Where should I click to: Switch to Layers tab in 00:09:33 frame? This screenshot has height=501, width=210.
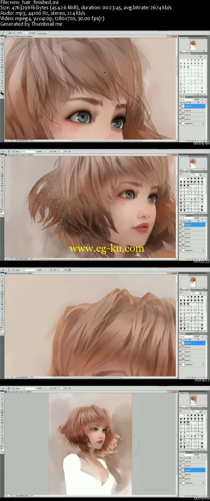click(182, 216)
